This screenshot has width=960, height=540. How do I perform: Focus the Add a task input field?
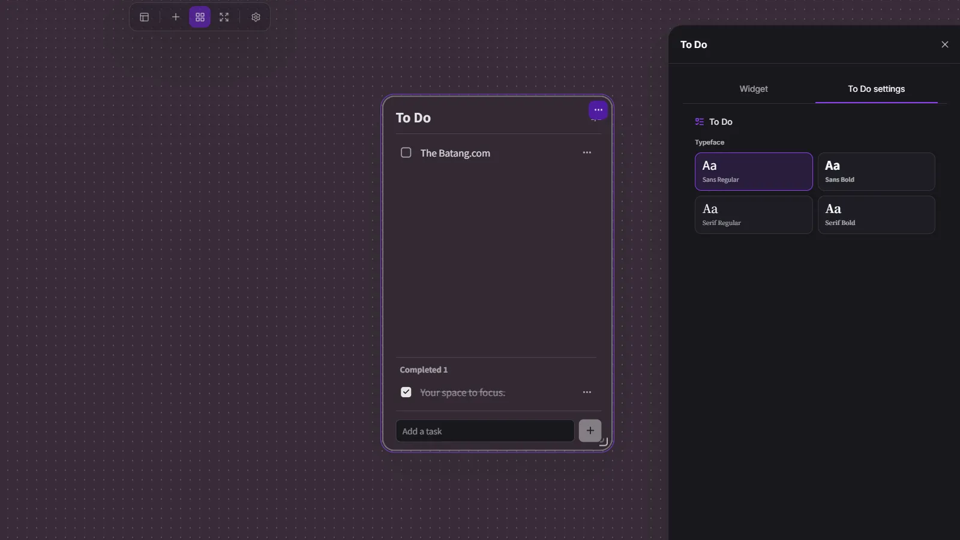pyautogui.click(x=485, y=431)
